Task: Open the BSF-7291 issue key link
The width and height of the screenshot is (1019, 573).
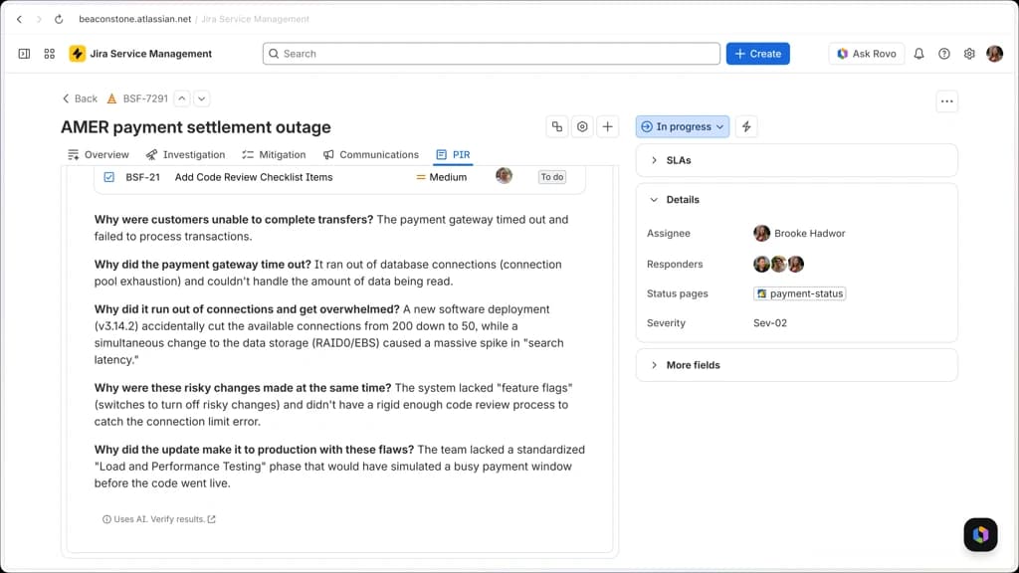Action: tap(145, 98)
